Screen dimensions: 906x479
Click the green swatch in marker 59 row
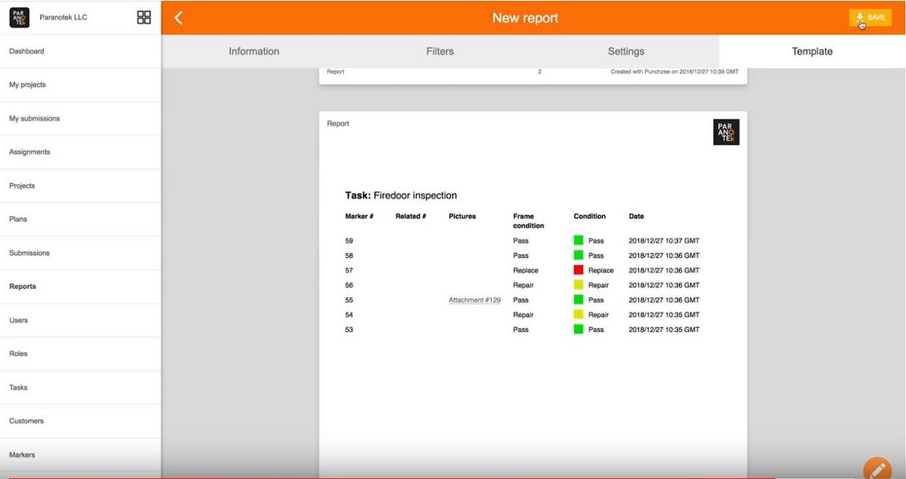point(578,240)
